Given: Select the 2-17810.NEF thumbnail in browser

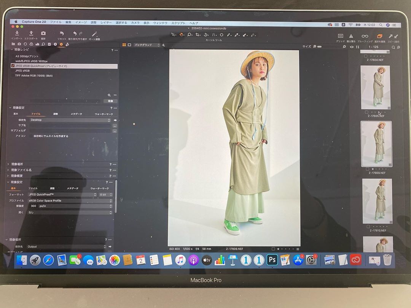Looking at the screenshot, I should click(377, 201).
